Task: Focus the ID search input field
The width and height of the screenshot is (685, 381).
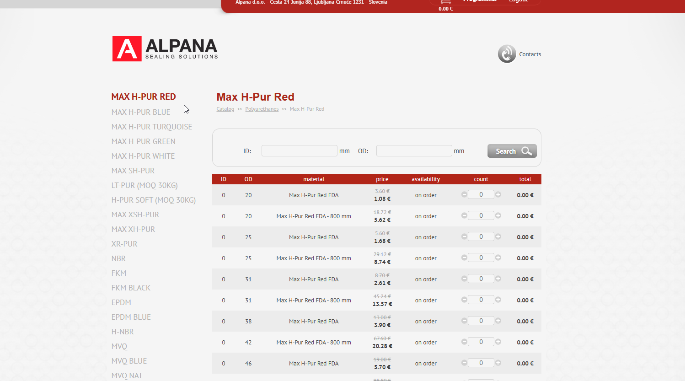Action: pyautogui.click(x=300, y=151)
